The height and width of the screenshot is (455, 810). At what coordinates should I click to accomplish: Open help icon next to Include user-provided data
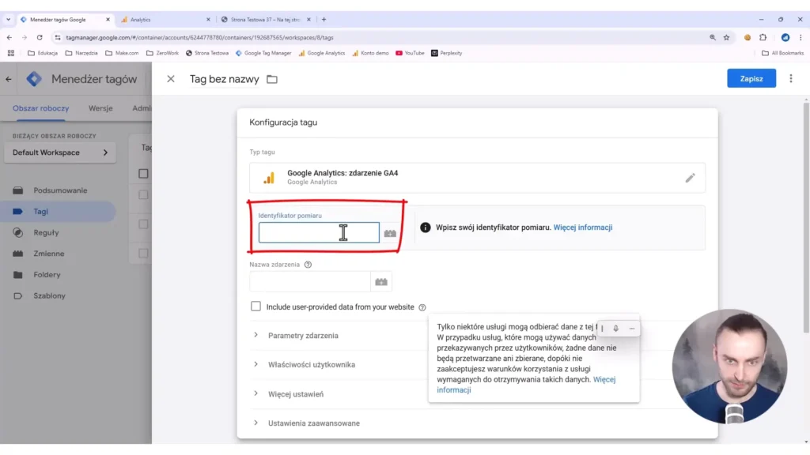tap(422, 307)
